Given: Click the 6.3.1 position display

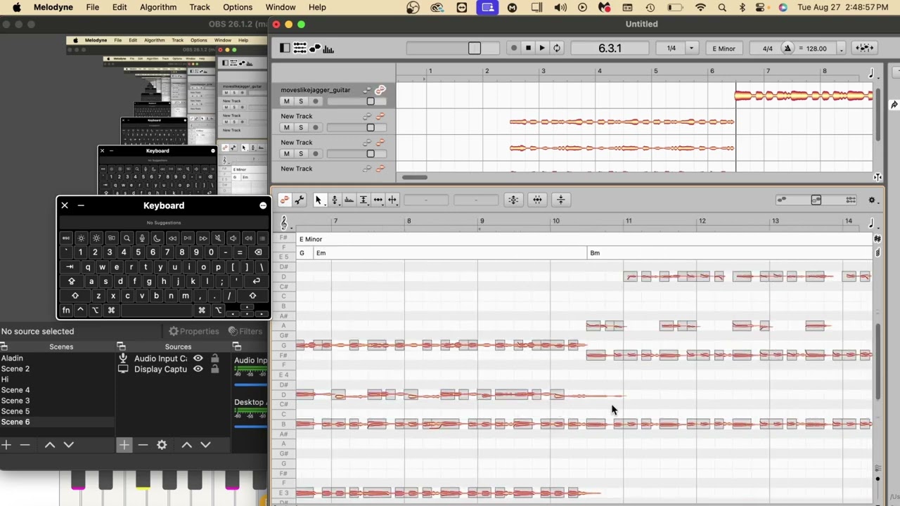Looking at the screenshot, I should tap(610, 48).
